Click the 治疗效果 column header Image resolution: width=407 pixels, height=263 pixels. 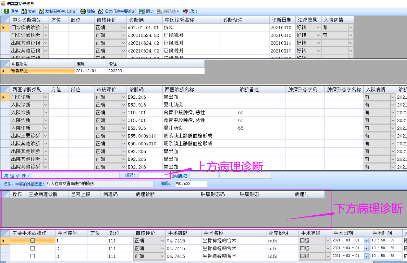coord(308,20)
